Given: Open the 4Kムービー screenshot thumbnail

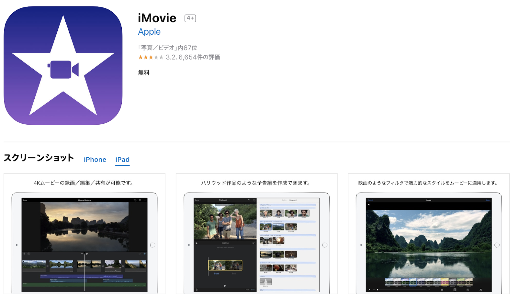Looking at the screenshot, I should click(84, 234).
